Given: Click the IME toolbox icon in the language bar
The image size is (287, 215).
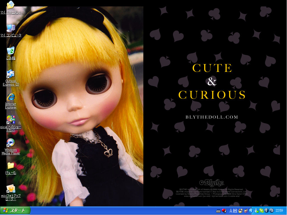Looking at the screenshot, I should pos(246,211).
